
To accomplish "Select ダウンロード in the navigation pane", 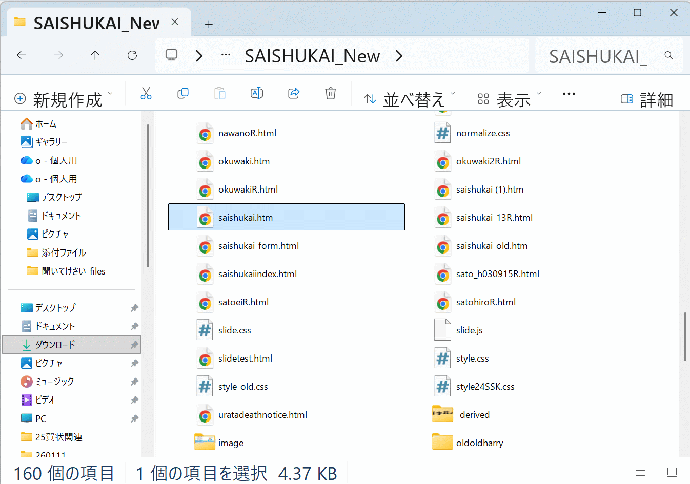I will 55,345.
